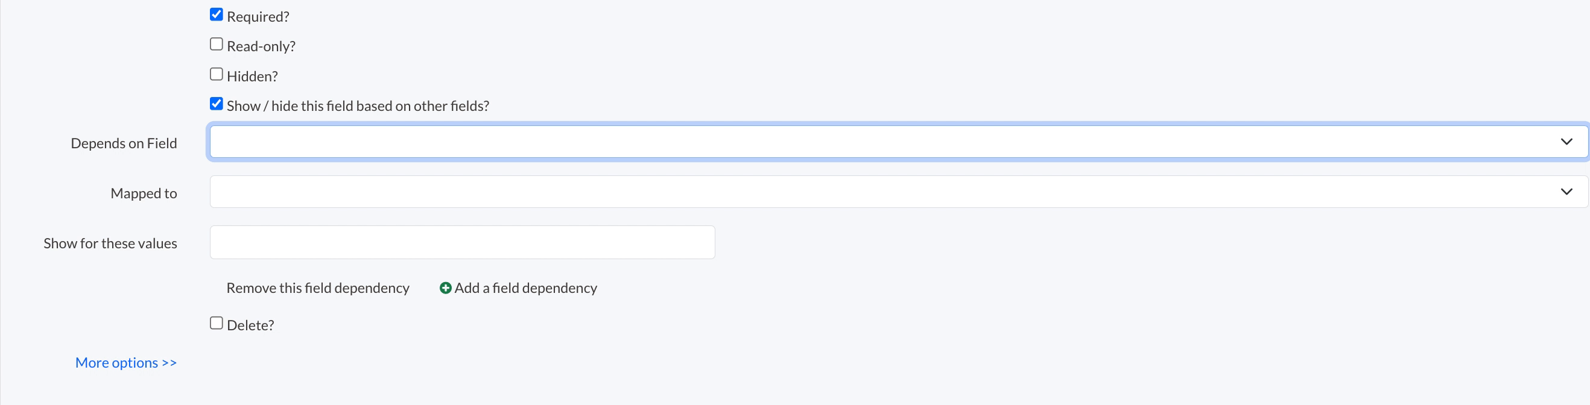
Task: Uncheck the Required? checkbox
Action: [217, 15]
